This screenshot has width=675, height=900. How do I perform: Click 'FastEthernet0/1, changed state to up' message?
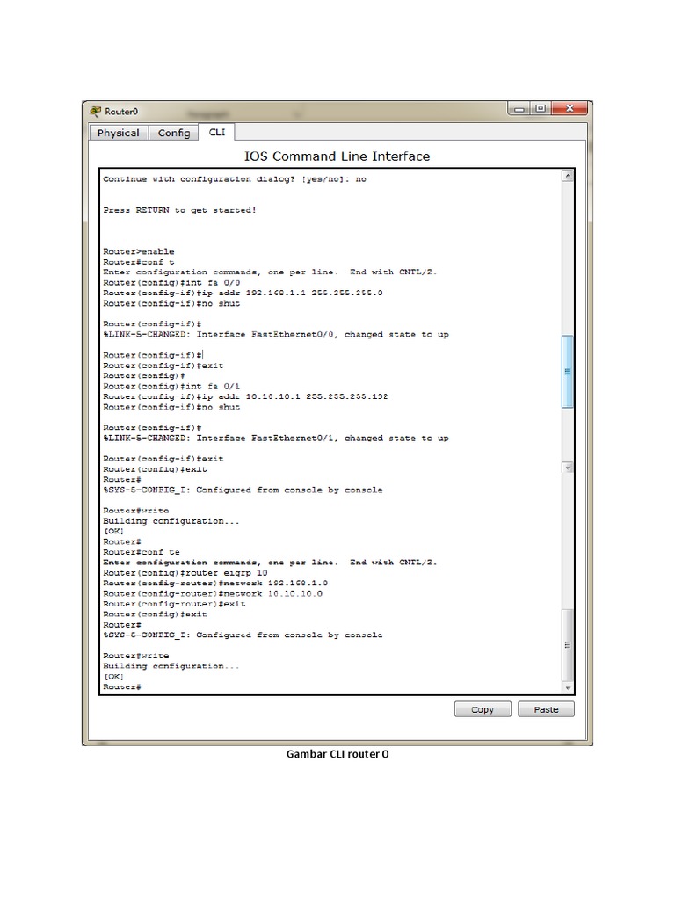(276, 439)
